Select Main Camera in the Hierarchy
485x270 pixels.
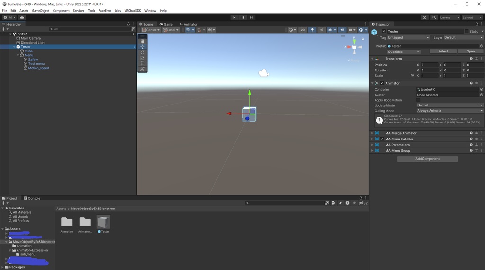[31, 38]
